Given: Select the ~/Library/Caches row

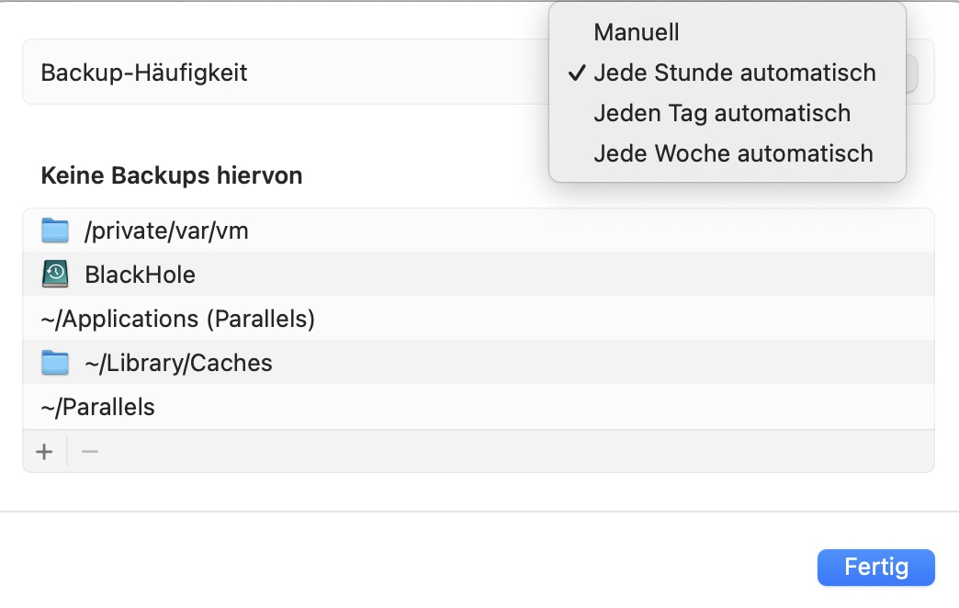Looking at the screenshot, I should pos(479,363).
